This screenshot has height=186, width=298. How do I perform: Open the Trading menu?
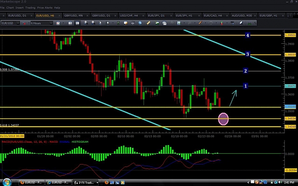click(x=30, y=8)
